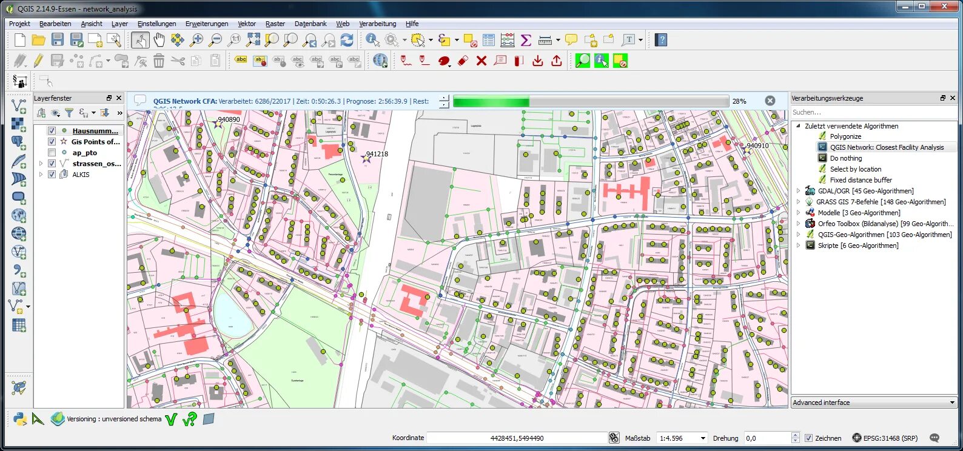
Task: Add raster layer from the side toolbar
Action: pyautogui.click(x=19, y=124)
